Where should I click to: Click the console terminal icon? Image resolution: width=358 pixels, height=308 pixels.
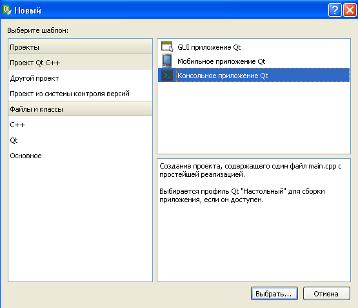point(167,75)
